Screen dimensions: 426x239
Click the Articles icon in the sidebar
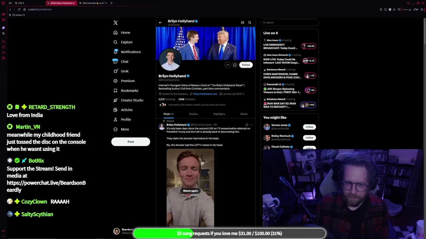click(115, 110)
